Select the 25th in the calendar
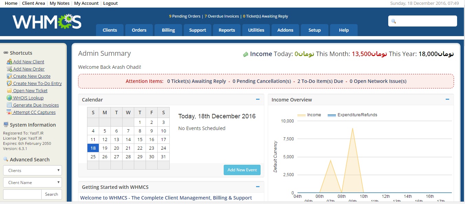Image resolution: width=465 pixels, height=204 pixels. pyautogui.click(x=93, y=157)
